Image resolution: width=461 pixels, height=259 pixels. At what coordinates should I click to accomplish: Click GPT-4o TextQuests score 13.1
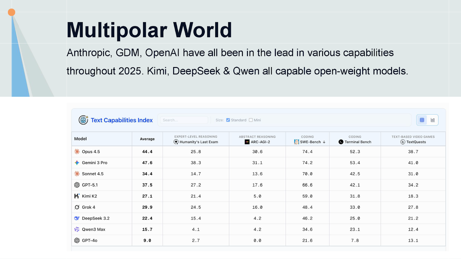413,241
